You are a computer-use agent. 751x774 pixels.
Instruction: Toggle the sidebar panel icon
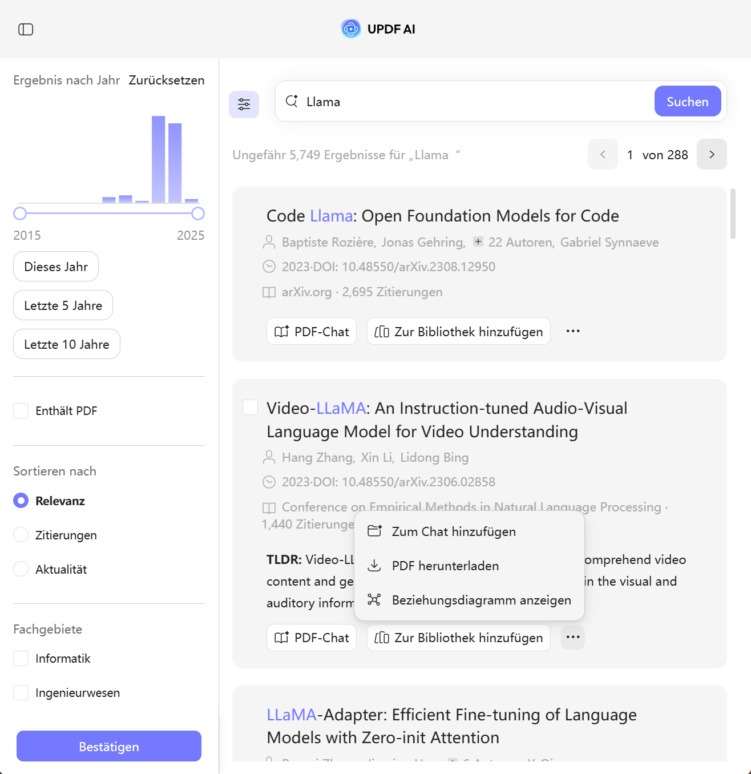tap(26, 29)
